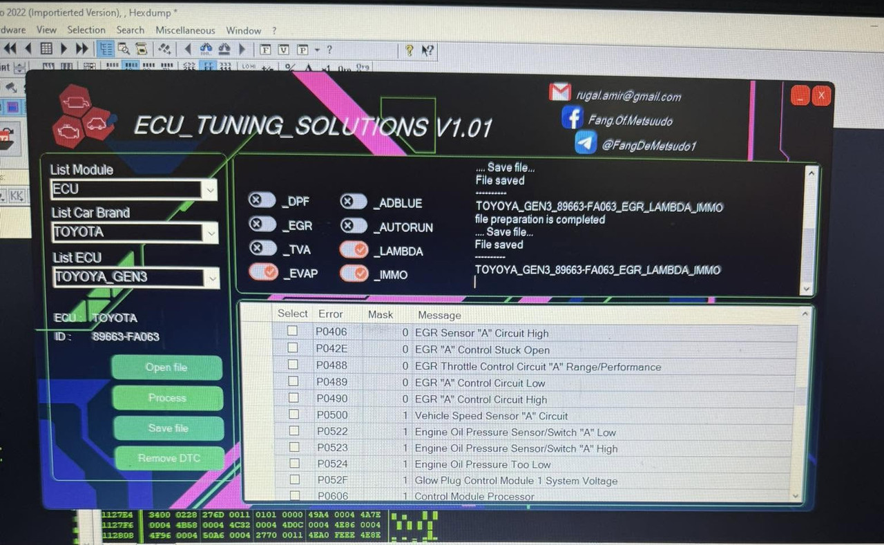This screenshot has width=884, height=545.
Task: Click the Fang.Of.Metsuudo Facebook name
Action: coord(630,121)
